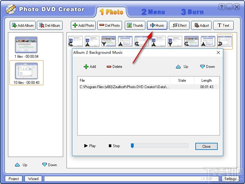Play the selected background music
Screen dimensions: 245x184
click(x=90, y=146)
